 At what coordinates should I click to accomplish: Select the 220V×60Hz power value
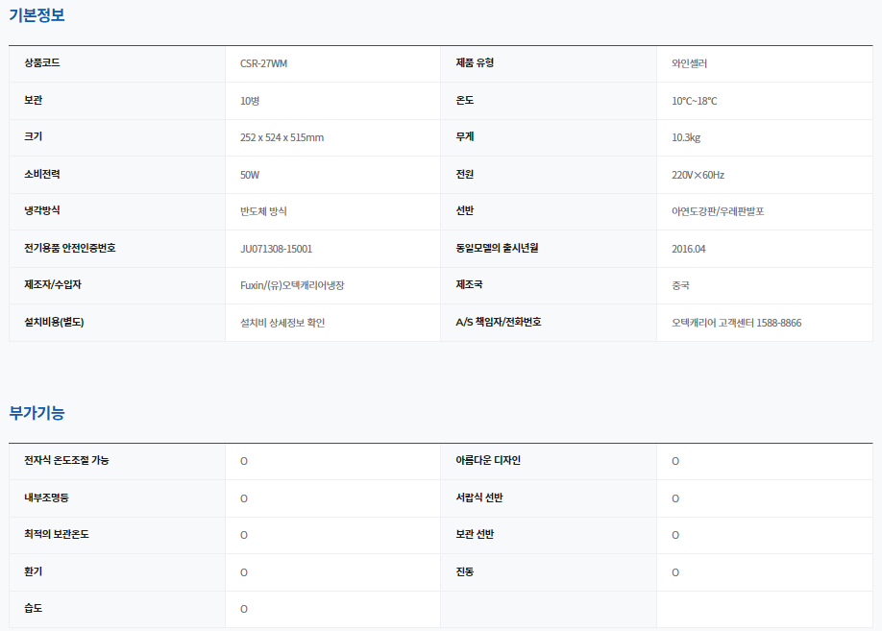(x=698, y=175)
